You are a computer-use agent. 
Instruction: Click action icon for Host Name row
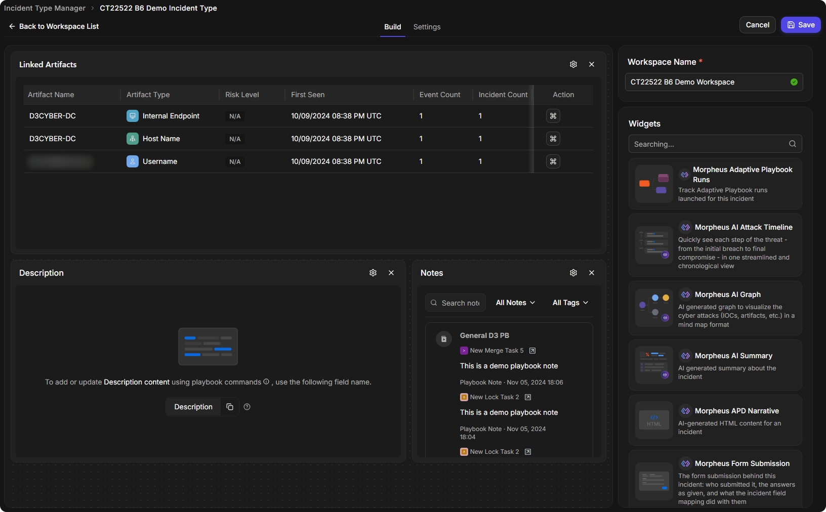(553, 139)
